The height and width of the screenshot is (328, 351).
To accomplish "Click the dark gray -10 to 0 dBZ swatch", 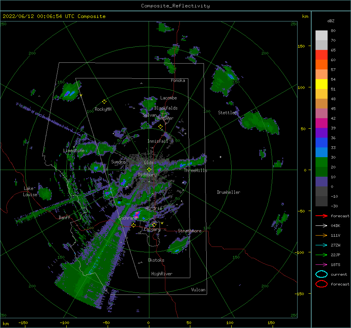I will (x=321, y=191).
